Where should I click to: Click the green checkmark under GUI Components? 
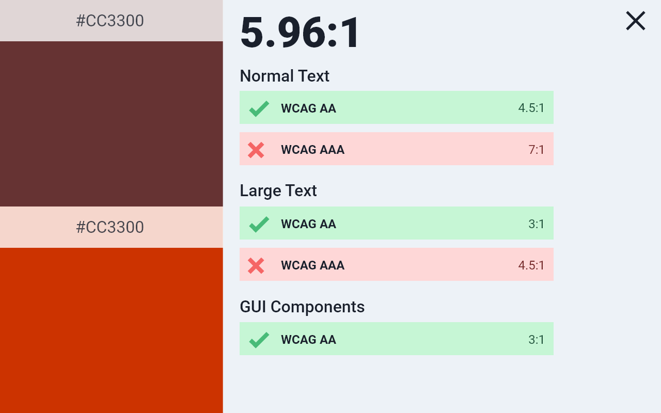click(259, 340)
